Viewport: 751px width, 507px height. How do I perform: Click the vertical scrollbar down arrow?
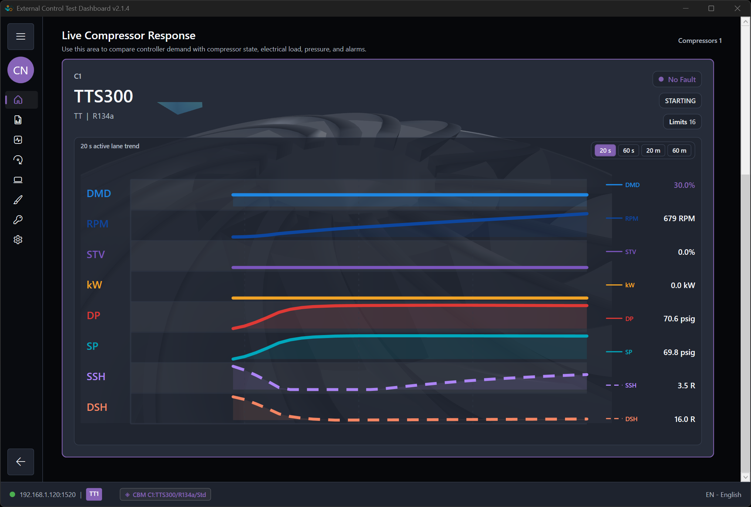pyautogui.click(x=745, y=477)
